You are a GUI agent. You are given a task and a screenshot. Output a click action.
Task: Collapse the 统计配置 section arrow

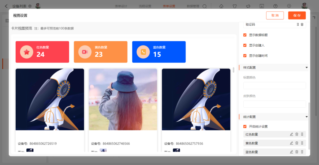(307, 117)
